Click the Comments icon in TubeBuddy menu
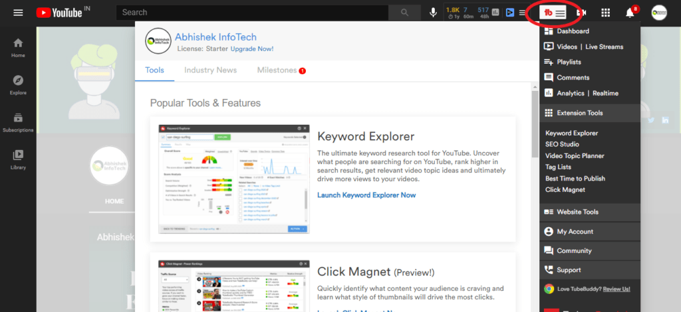The width and height of the screenshot is (681, 312). click(549, 78)
